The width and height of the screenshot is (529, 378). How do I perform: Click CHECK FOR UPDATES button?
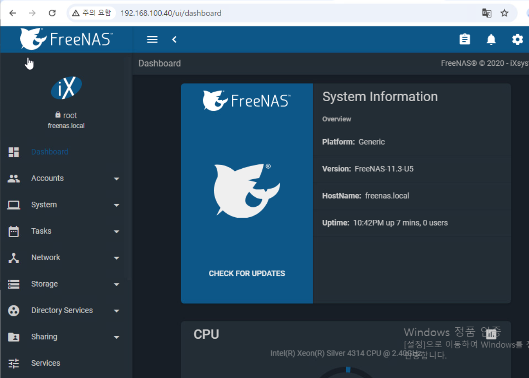pyautogui.click(x=247, y=273)
